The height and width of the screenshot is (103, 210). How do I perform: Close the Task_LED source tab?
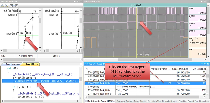[x=38, y=64]
